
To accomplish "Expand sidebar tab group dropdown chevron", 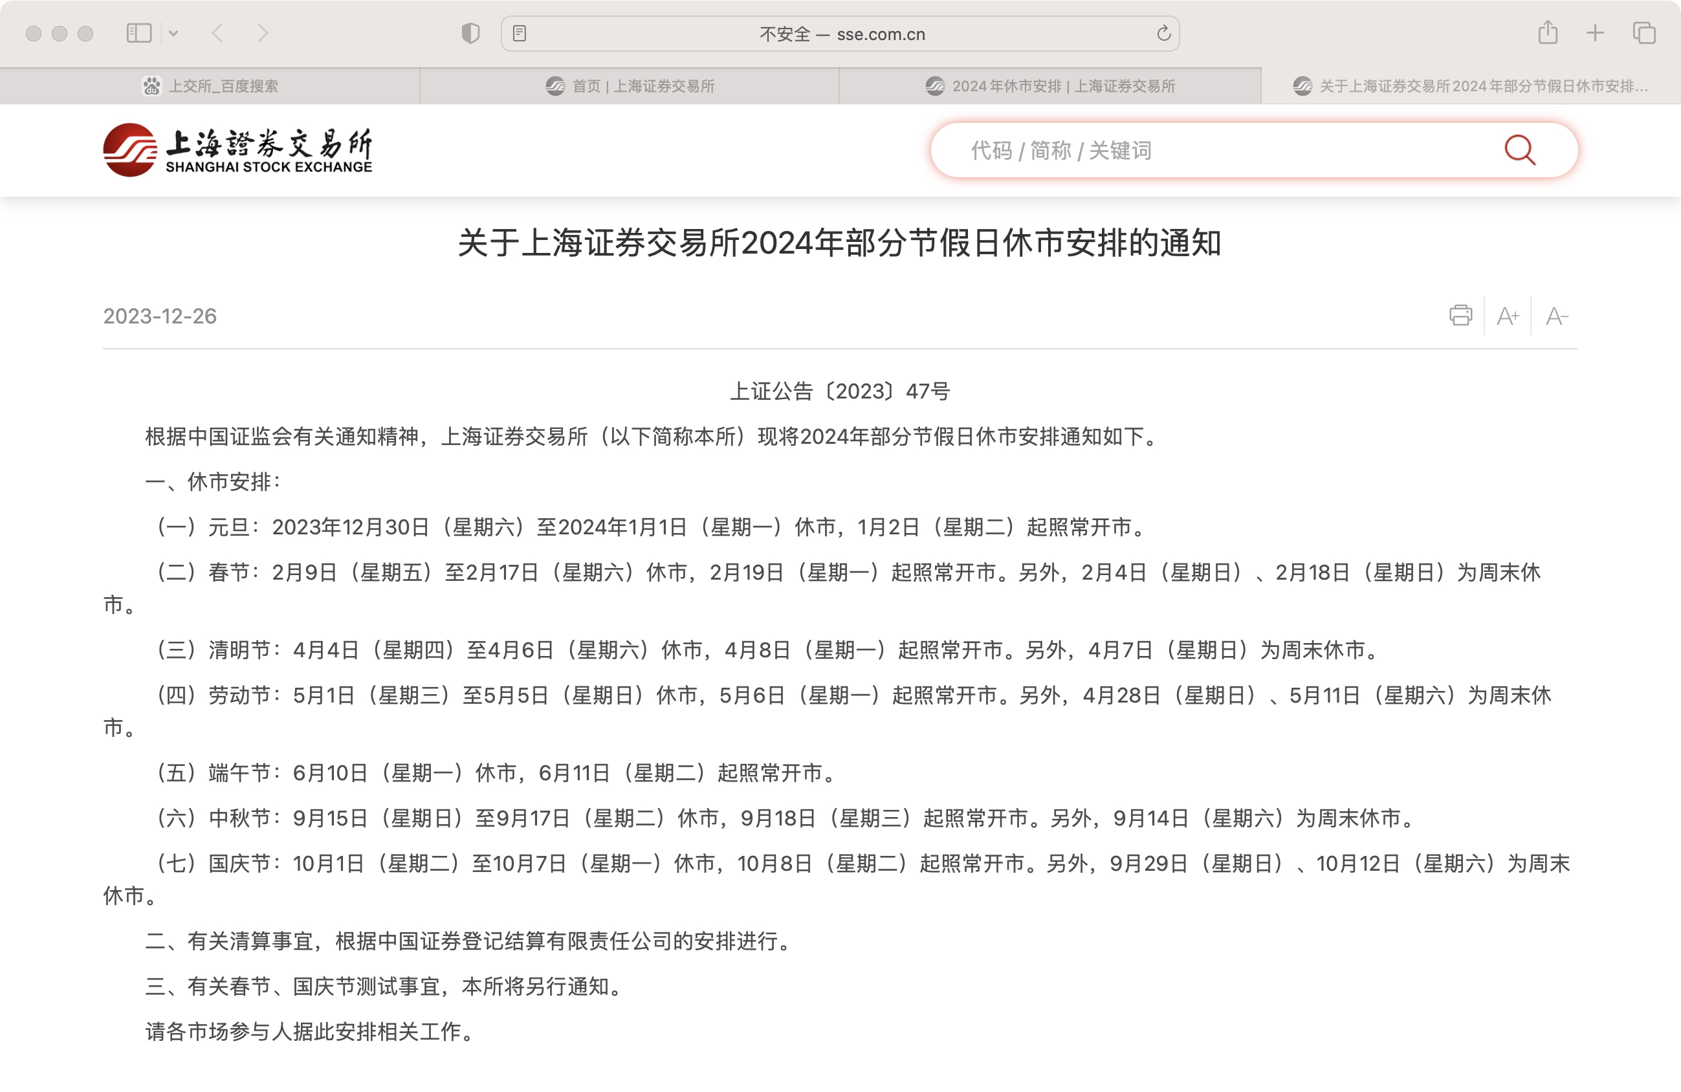I will (173, 32).
